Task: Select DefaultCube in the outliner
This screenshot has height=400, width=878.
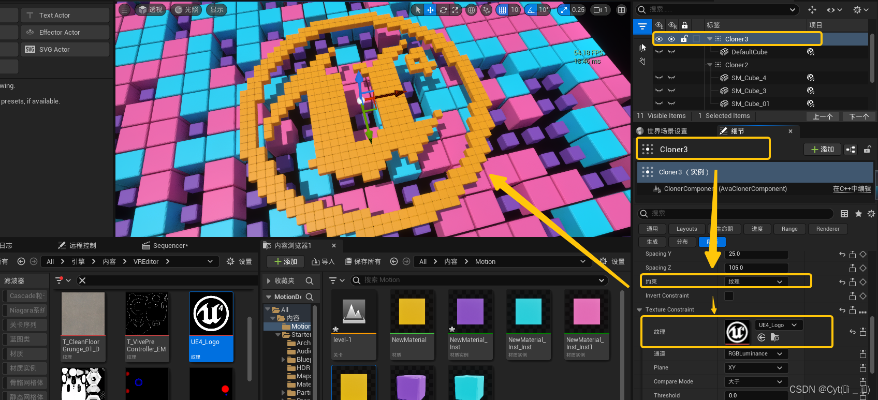Action: [749, 52]
